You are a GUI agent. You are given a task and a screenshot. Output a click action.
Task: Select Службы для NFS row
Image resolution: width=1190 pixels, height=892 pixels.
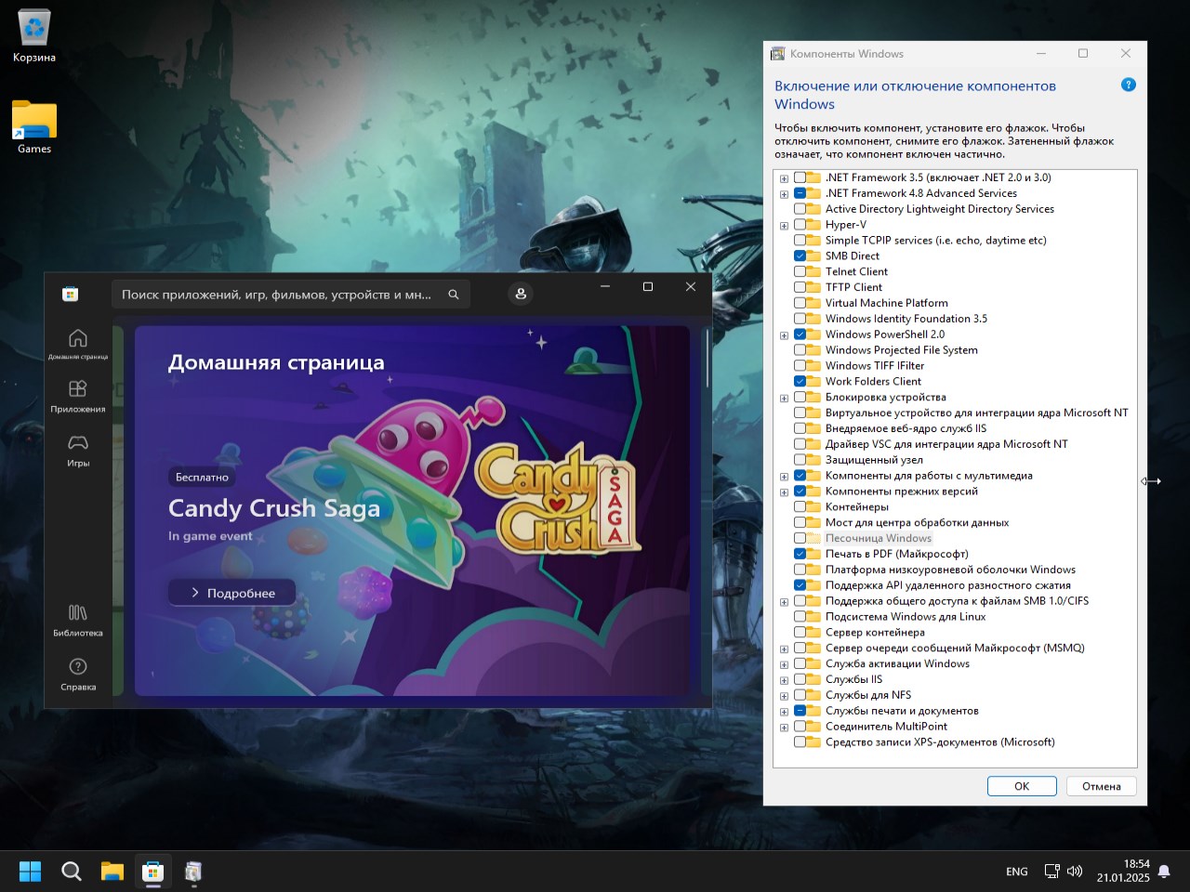[868, 695]
